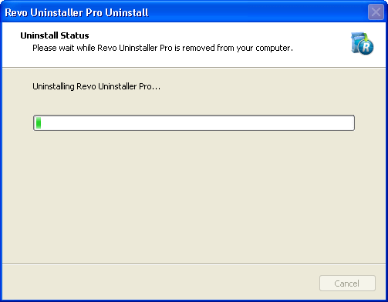
Task: Click the blank beige area below the progress bar
Action: 194,196
